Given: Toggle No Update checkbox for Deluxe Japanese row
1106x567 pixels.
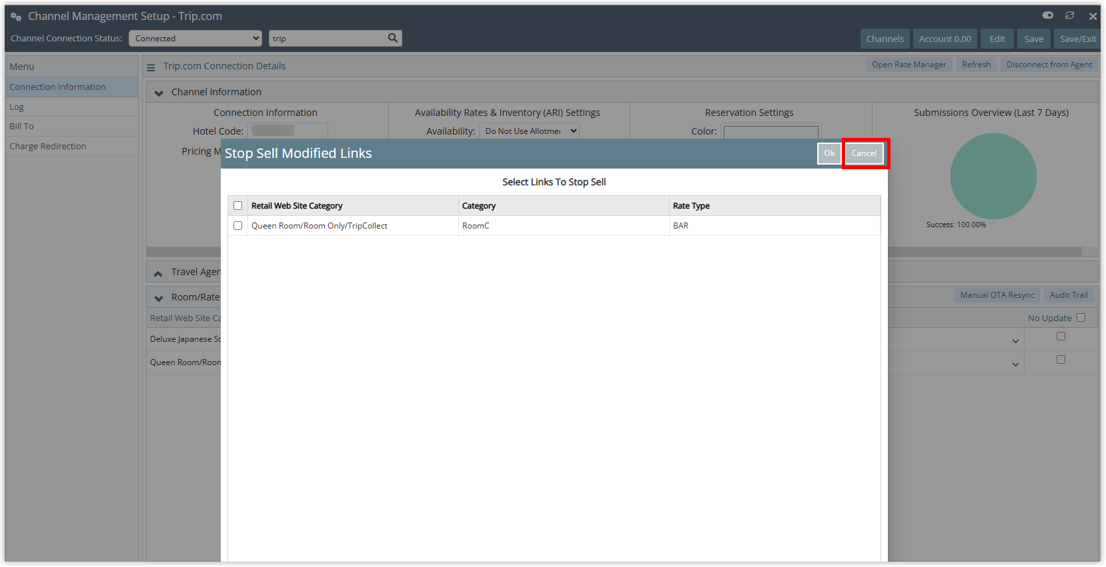Looking at the screenshot, I should (1061, 336).
